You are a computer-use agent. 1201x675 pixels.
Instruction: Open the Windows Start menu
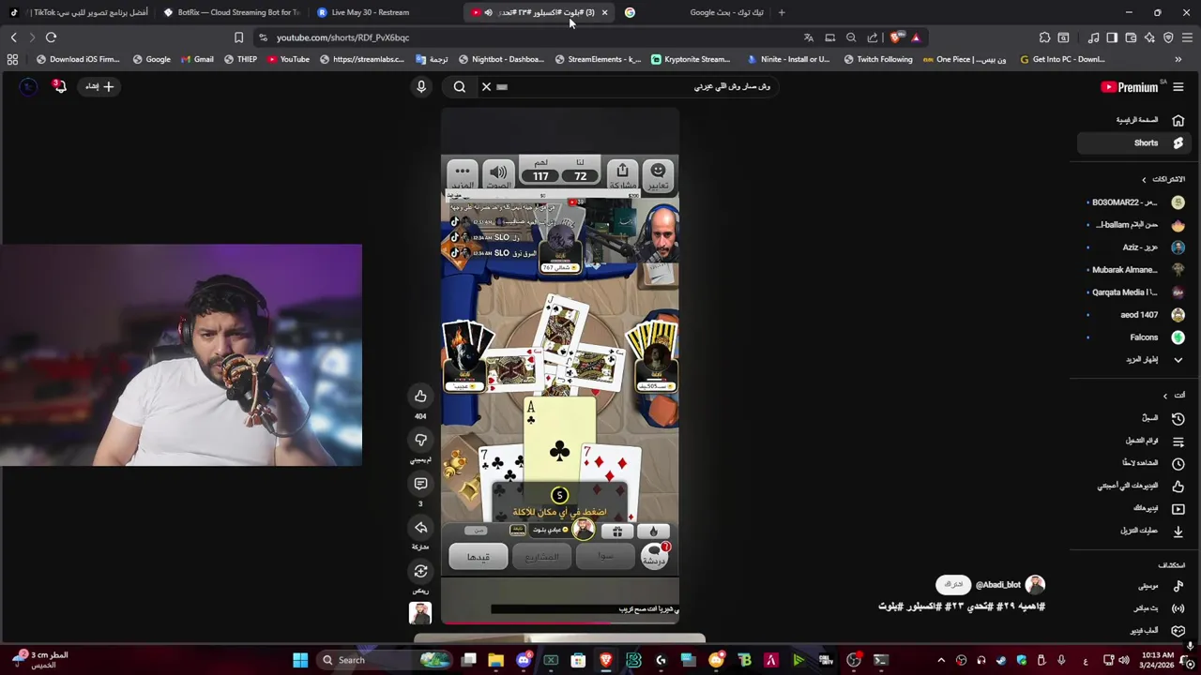pos(300,660)
